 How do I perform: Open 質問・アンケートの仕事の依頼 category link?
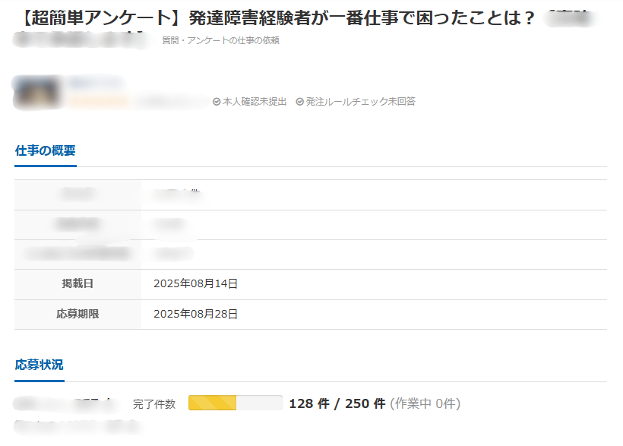point(220,40)
